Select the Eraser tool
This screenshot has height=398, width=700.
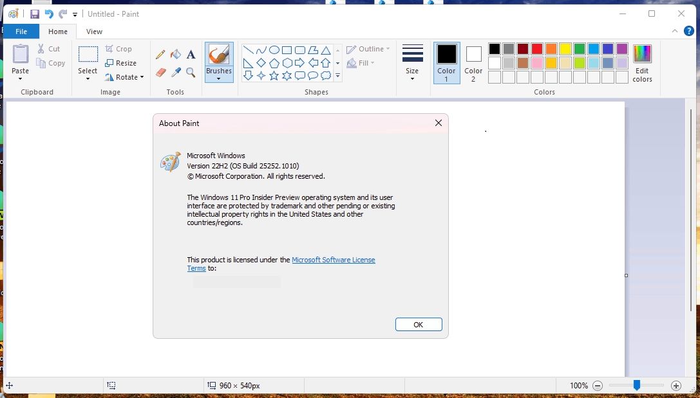click(160, 71)
